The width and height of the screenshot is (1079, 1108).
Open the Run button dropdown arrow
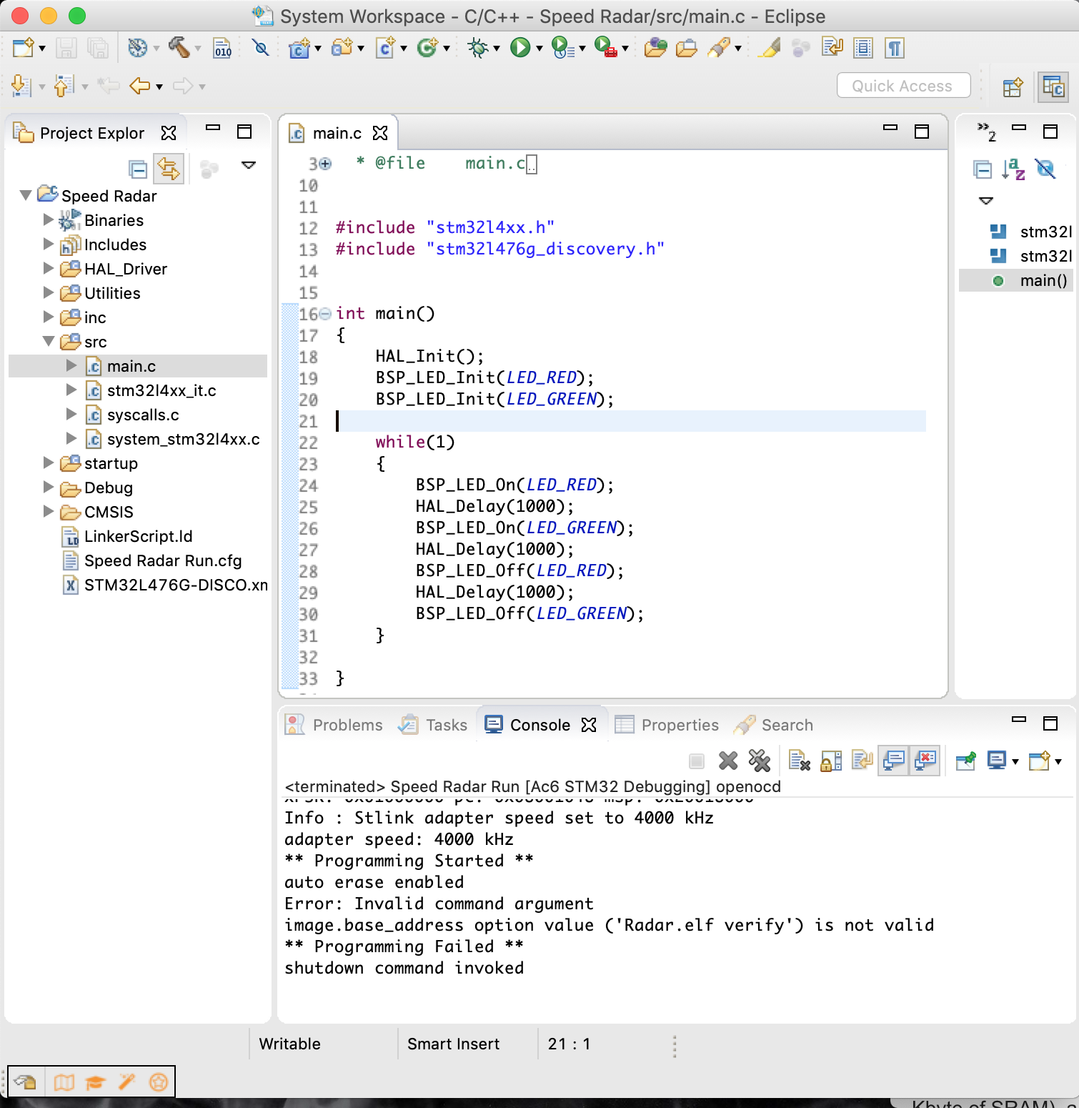[539, 49]
